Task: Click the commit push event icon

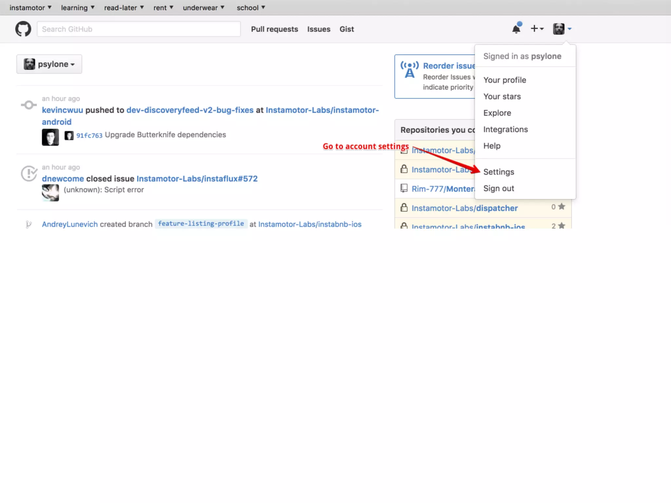Action: point(29,105)
